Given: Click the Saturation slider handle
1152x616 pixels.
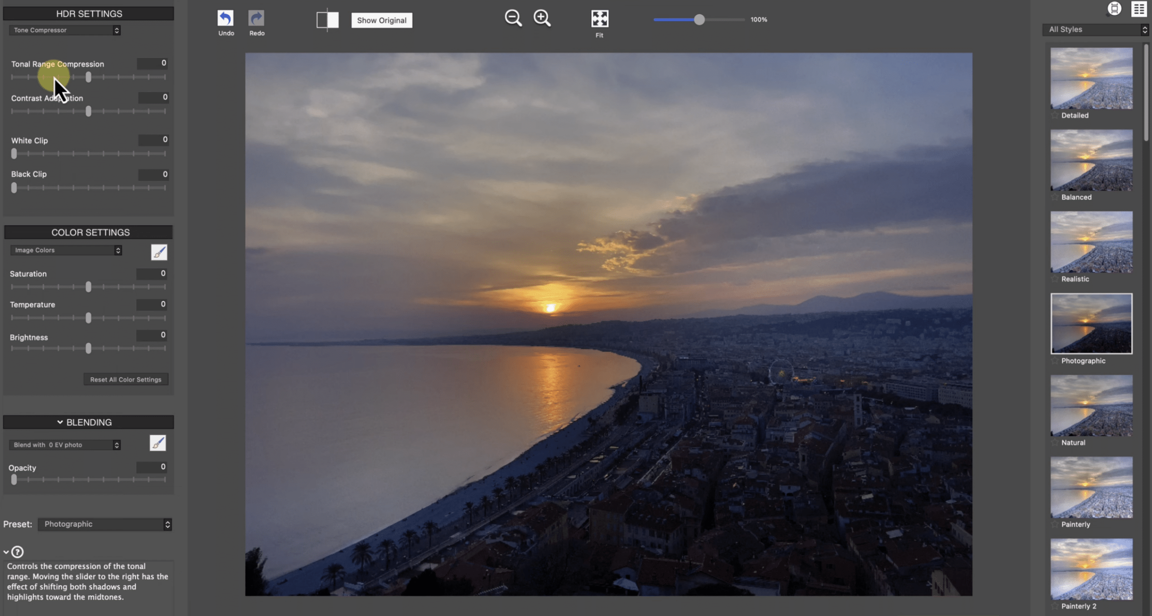Looking at the screenshot, I should click(x=88, y=287).
